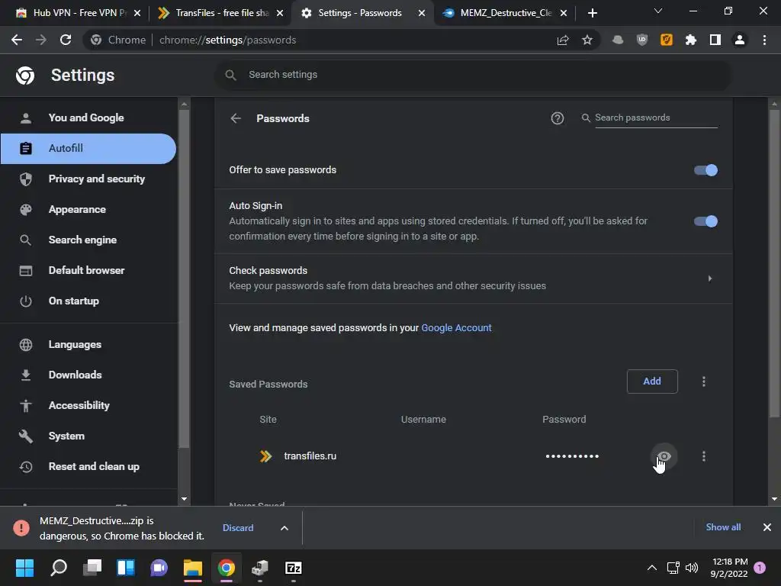Open the Google Account link
The height and width of the screenshot is (586, 781).
click(456, 328)
